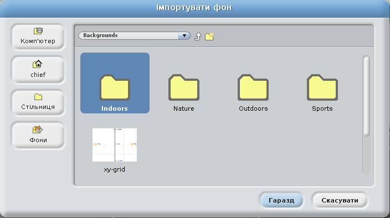Image resolution: width=390 pixels, height=218 pixels.
Task: Open the Nature folder icon
Action: [x=184, y=87]
